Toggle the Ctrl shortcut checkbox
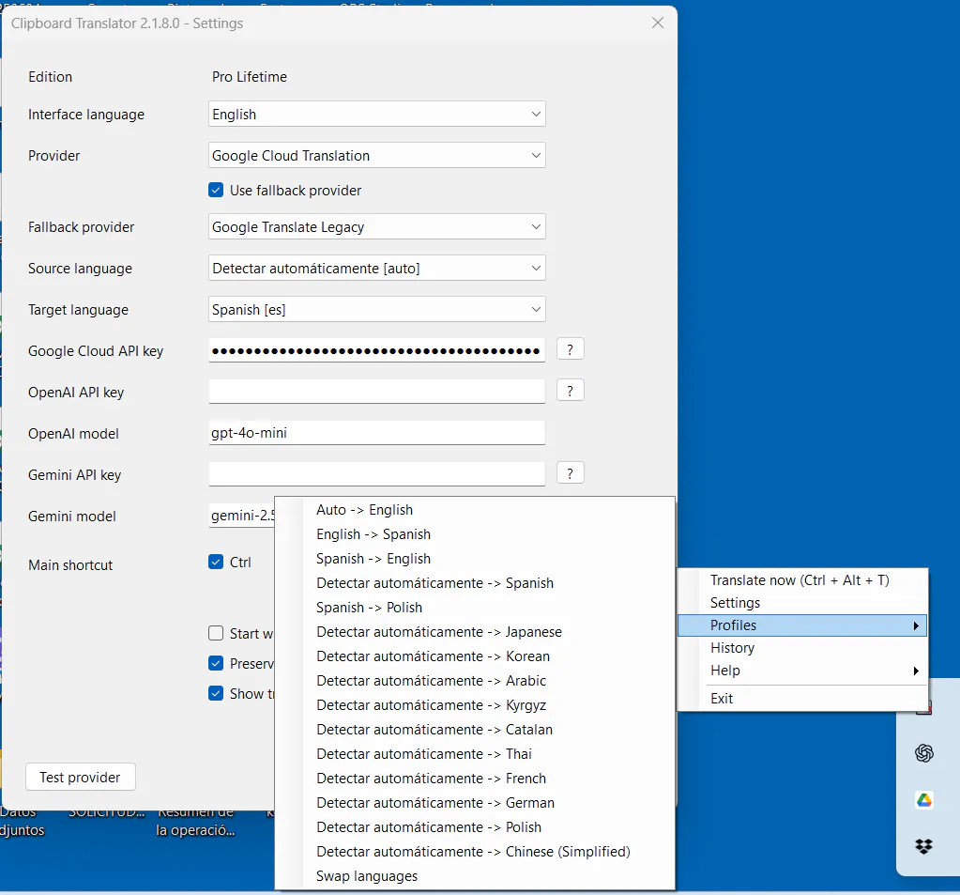 click(x=216, y=562)
